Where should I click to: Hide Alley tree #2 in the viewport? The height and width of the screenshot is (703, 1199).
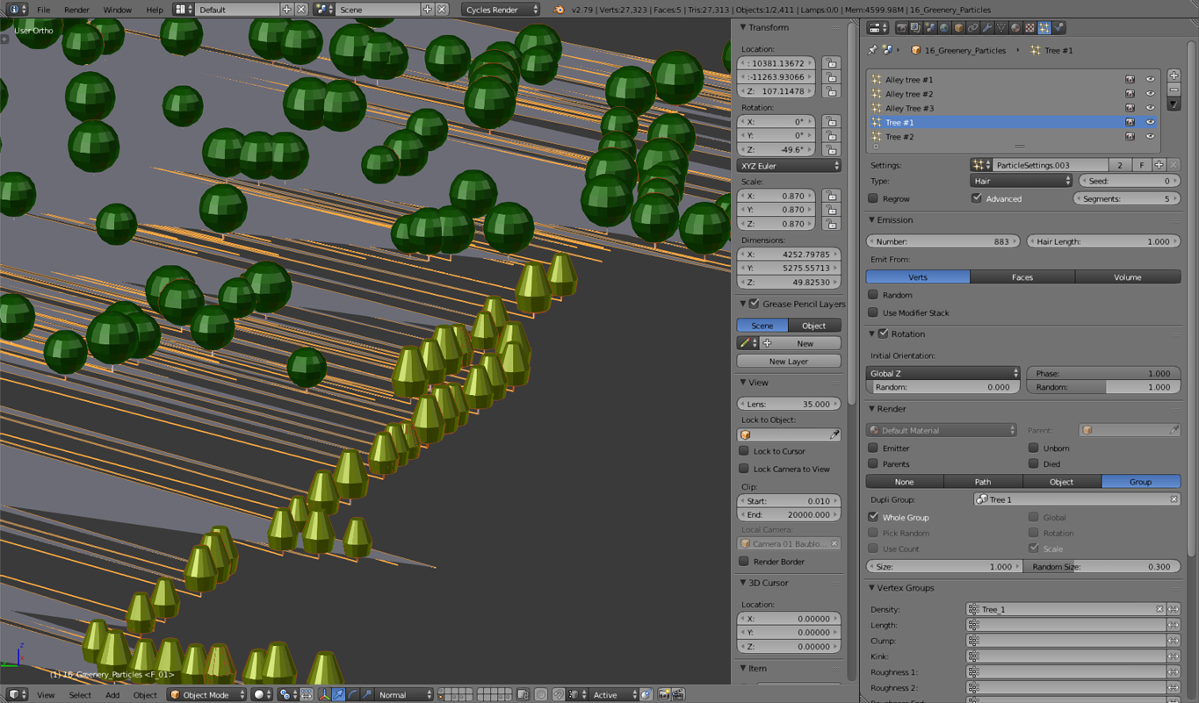pos(1150,94)
